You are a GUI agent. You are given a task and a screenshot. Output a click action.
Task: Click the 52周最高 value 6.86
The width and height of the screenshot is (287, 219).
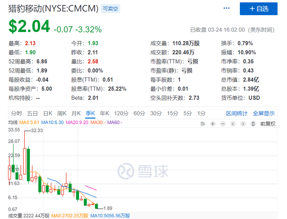click(x=42, y=62)
